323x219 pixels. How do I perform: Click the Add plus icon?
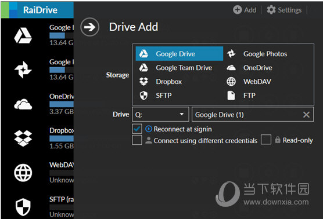click(x=237, y=10)
